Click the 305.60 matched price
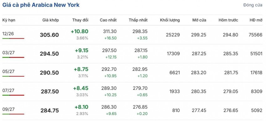Screen dimensions: 266x121 pos(49,35)
